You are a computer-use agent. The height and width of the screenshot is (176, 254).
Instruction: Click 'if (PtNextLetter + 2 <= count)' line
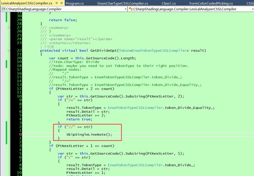(x=82, y=89)
